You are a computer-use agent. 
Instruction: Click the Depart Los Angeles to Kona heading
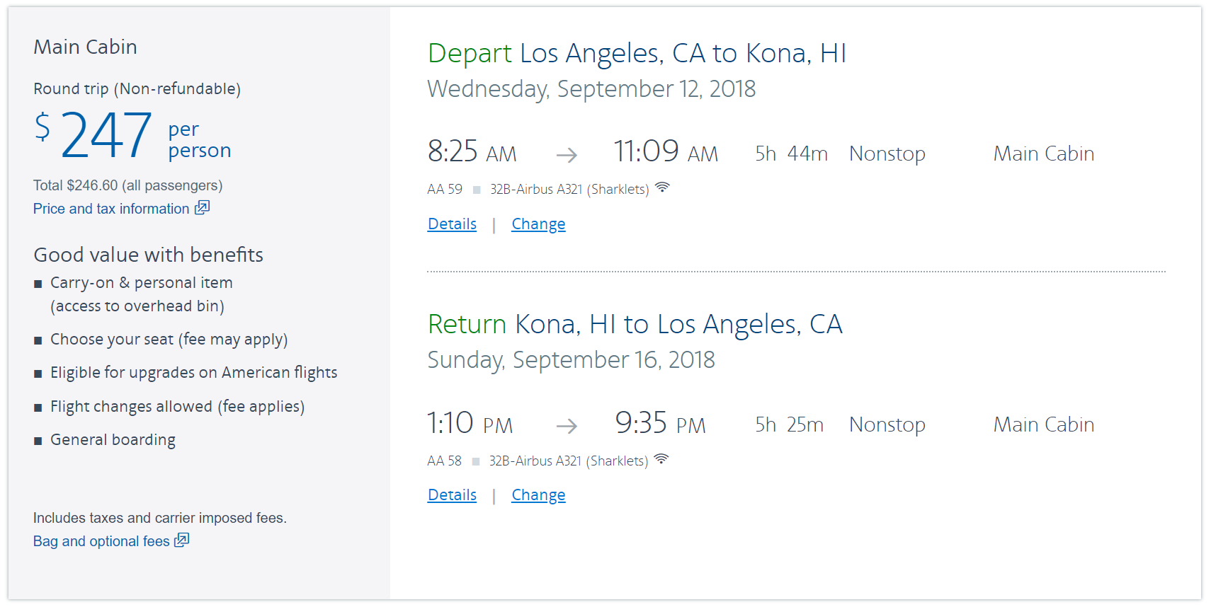pos(637,54)
